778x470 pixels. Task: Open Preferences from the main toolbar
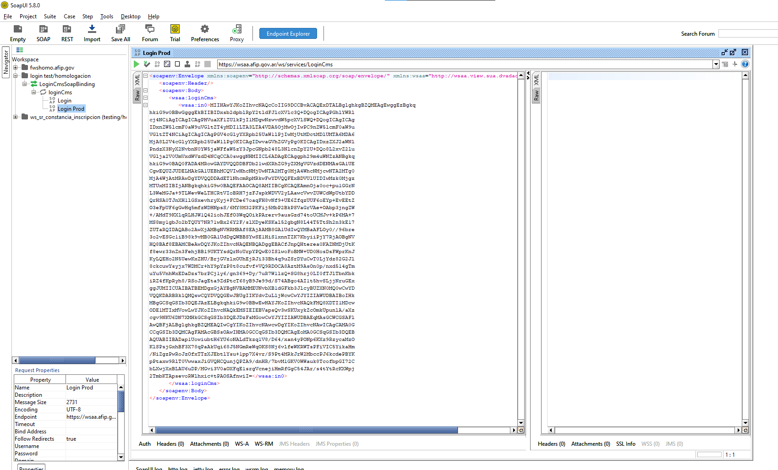pos(205,33)
